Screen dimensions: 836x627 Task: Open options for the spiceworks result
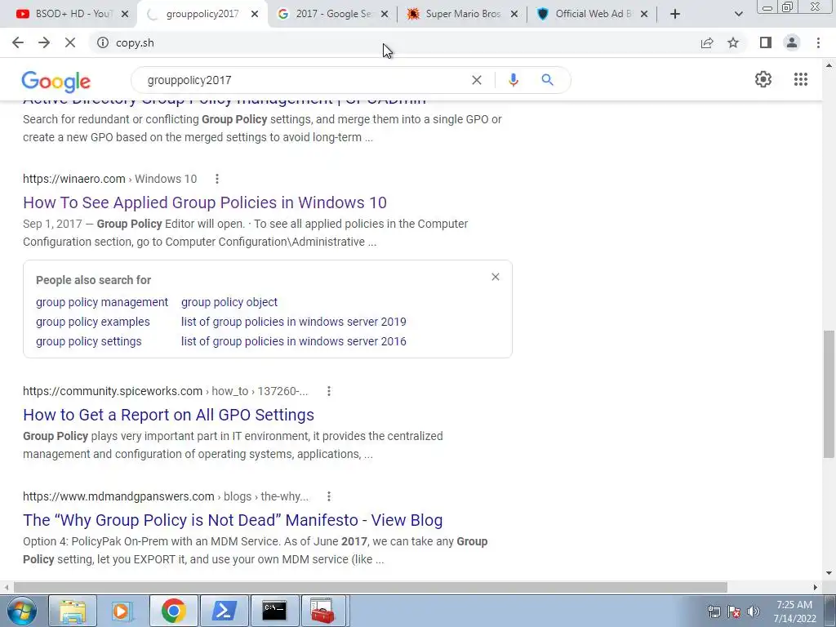click(329, 391)
